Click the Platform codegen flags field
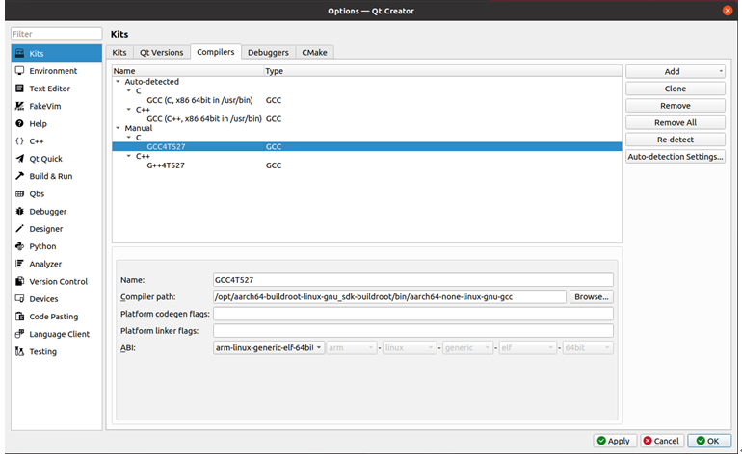 pyautogui.click(x=413, y=314)
